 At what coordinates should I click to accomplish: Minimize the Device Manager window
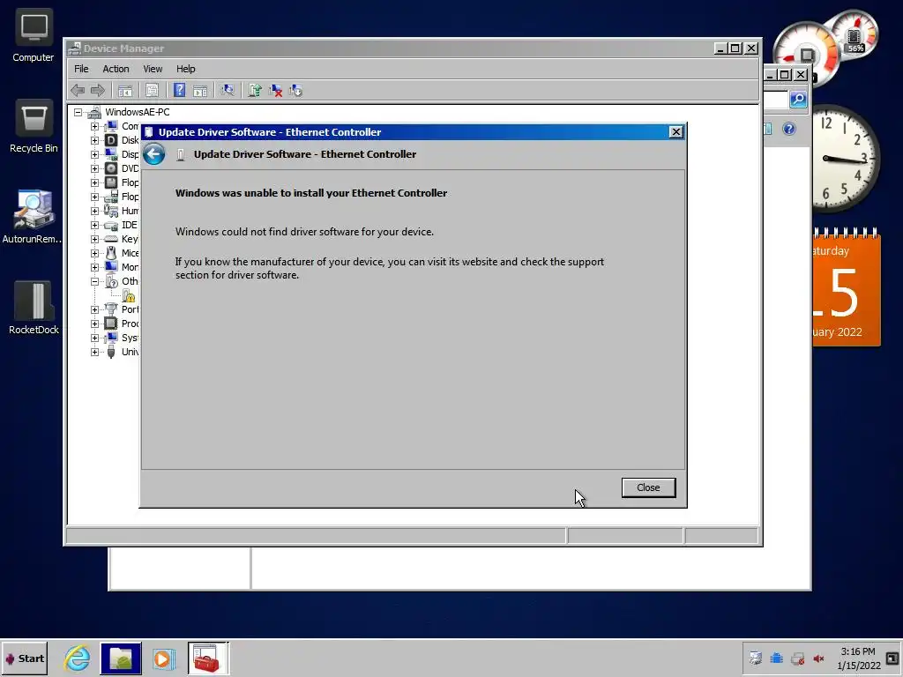click(720, 48)
